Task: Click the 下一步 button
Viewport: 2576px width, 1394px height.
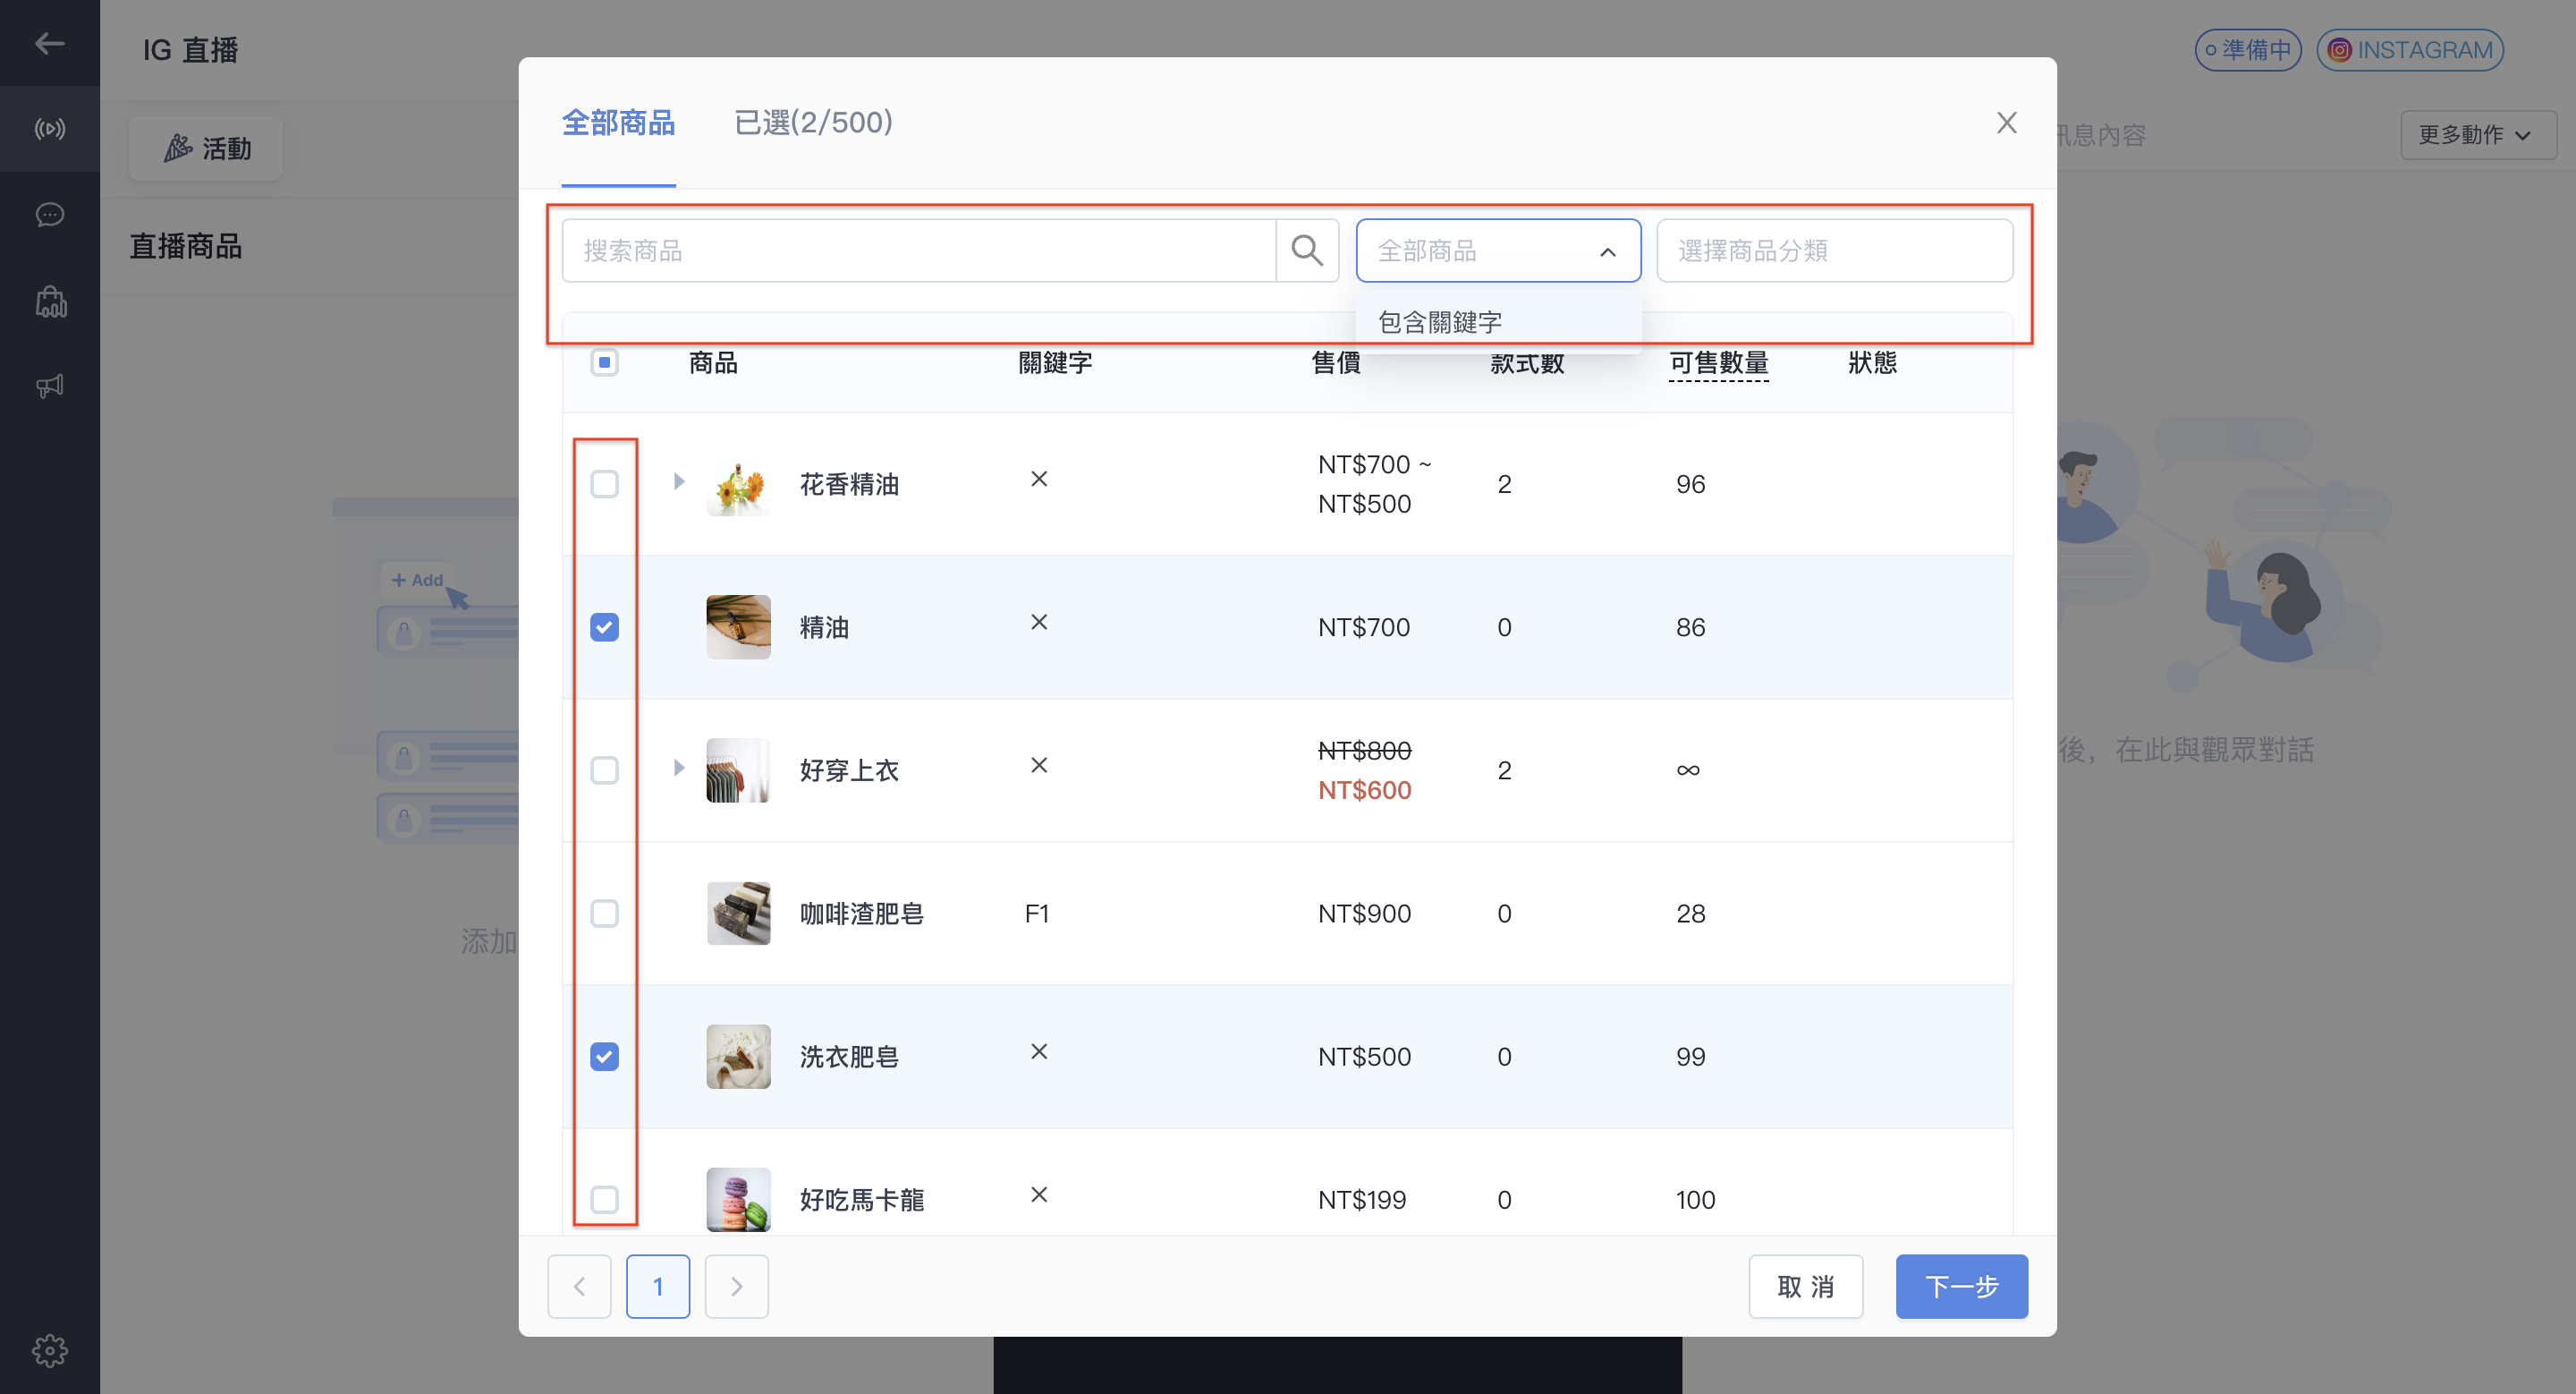Action: click(1961, 1286)
